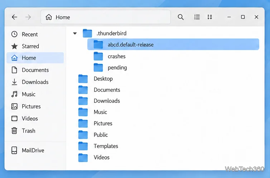Click the Trash bin icon
The width and height of the screenshot is (270, 178).
[x=14, y=130]
